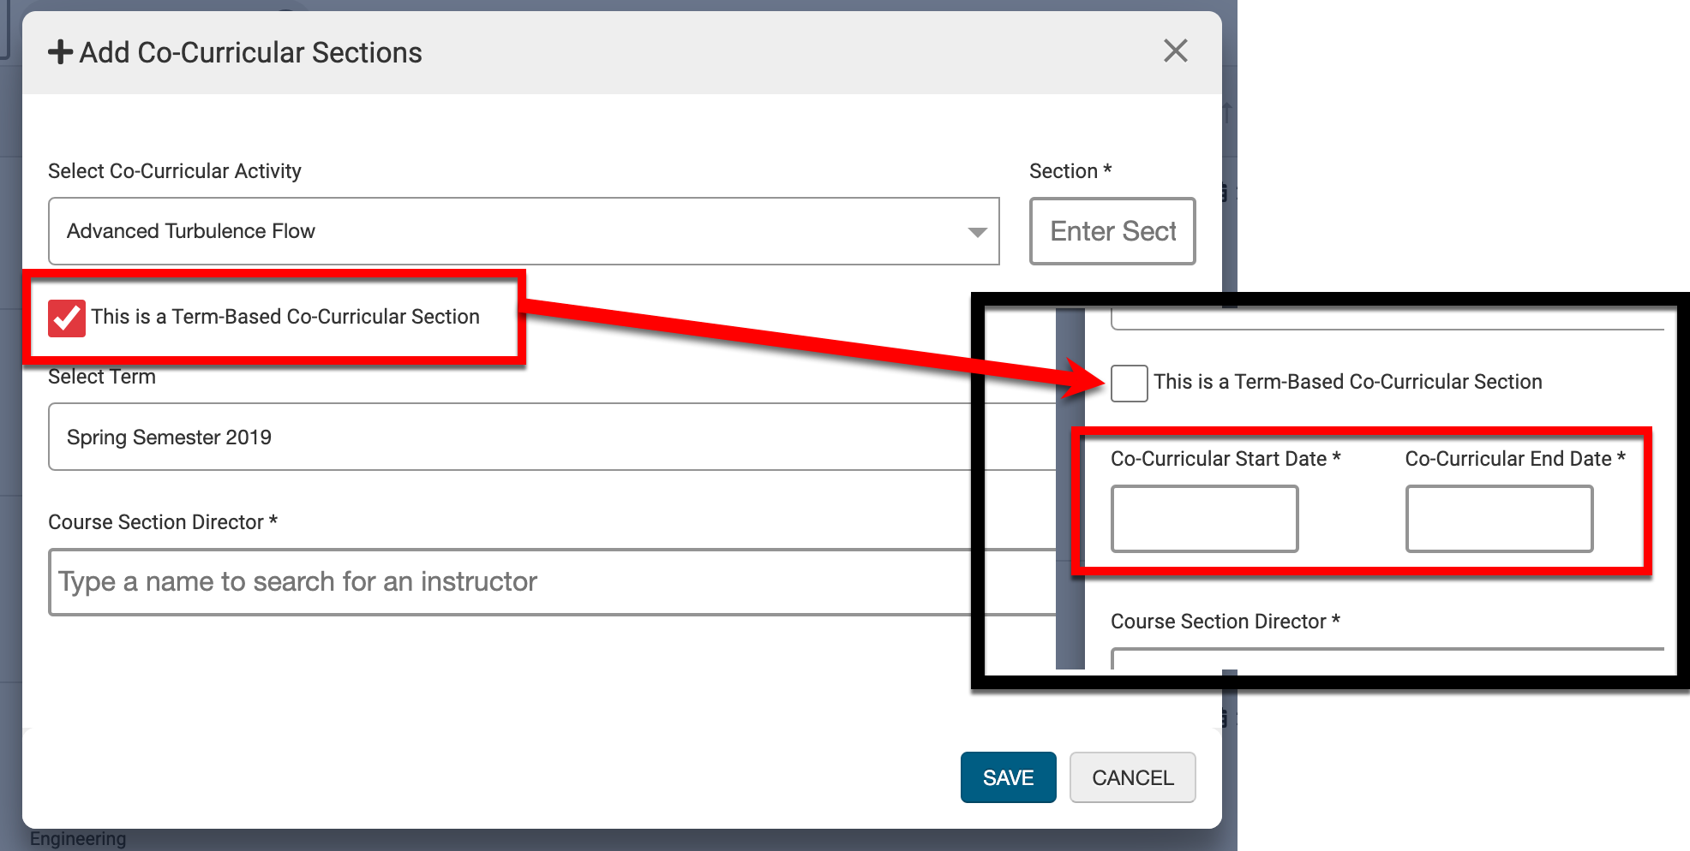Uncheck the red Term-Based Co-Curricular Section checkbox
This screenshot has height=851, width=1690.
[67, 318]
